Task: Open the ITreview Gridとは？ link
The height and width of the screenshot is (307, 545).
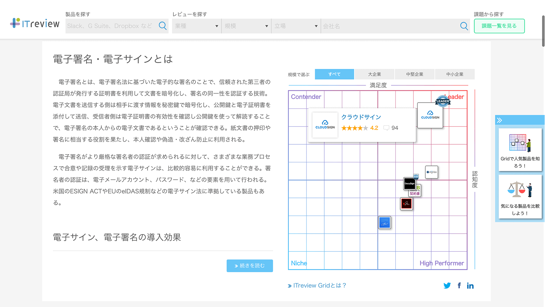Action: 317,286
